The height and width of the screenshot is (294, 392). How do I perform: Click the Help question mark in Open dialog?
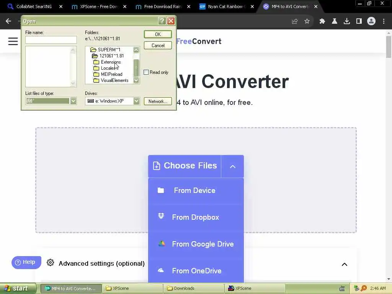tap(162, 21)
